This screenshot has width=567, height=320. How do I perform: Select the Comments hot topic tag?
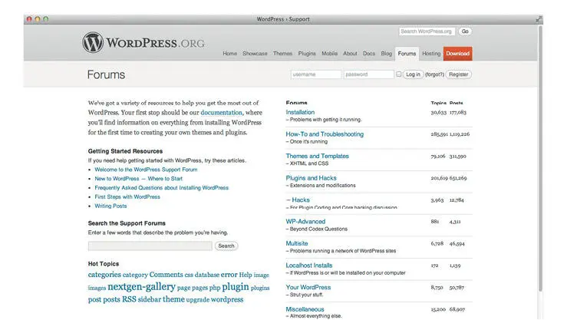pyautogui.click(x=166, y=275)
